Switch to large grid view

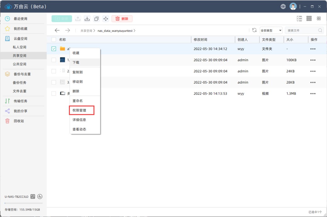coord(319,19)
